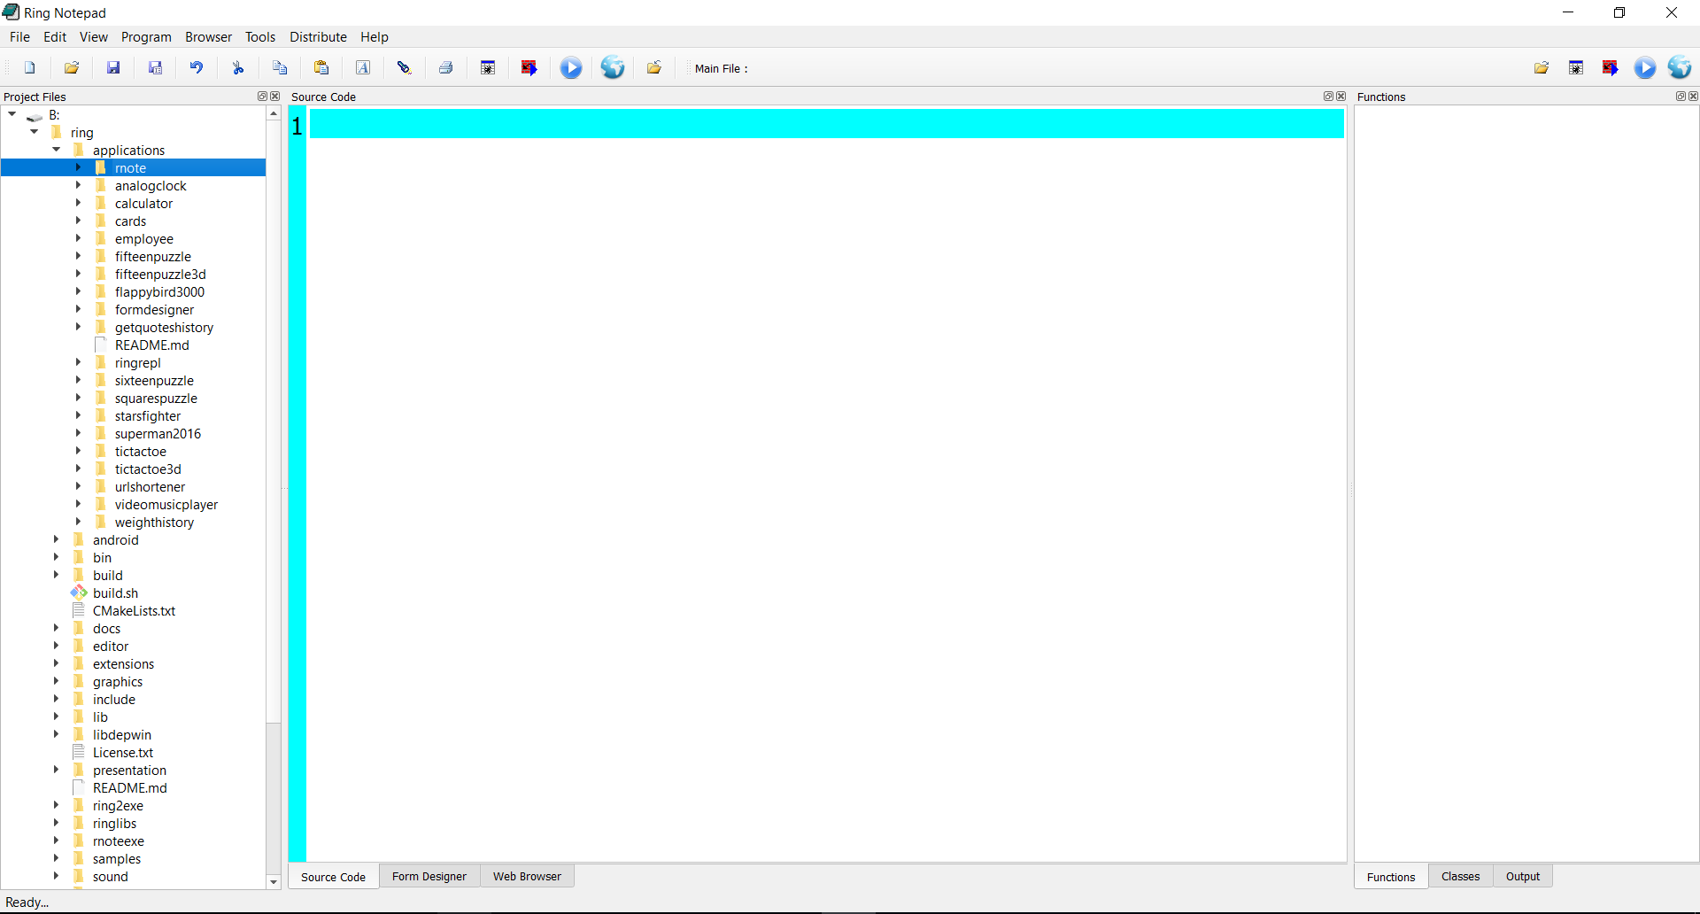This screenshot has height=914, width=1700.
Task: Undo the last edit with the arrow icon
Action: click(x=197, y=68)
